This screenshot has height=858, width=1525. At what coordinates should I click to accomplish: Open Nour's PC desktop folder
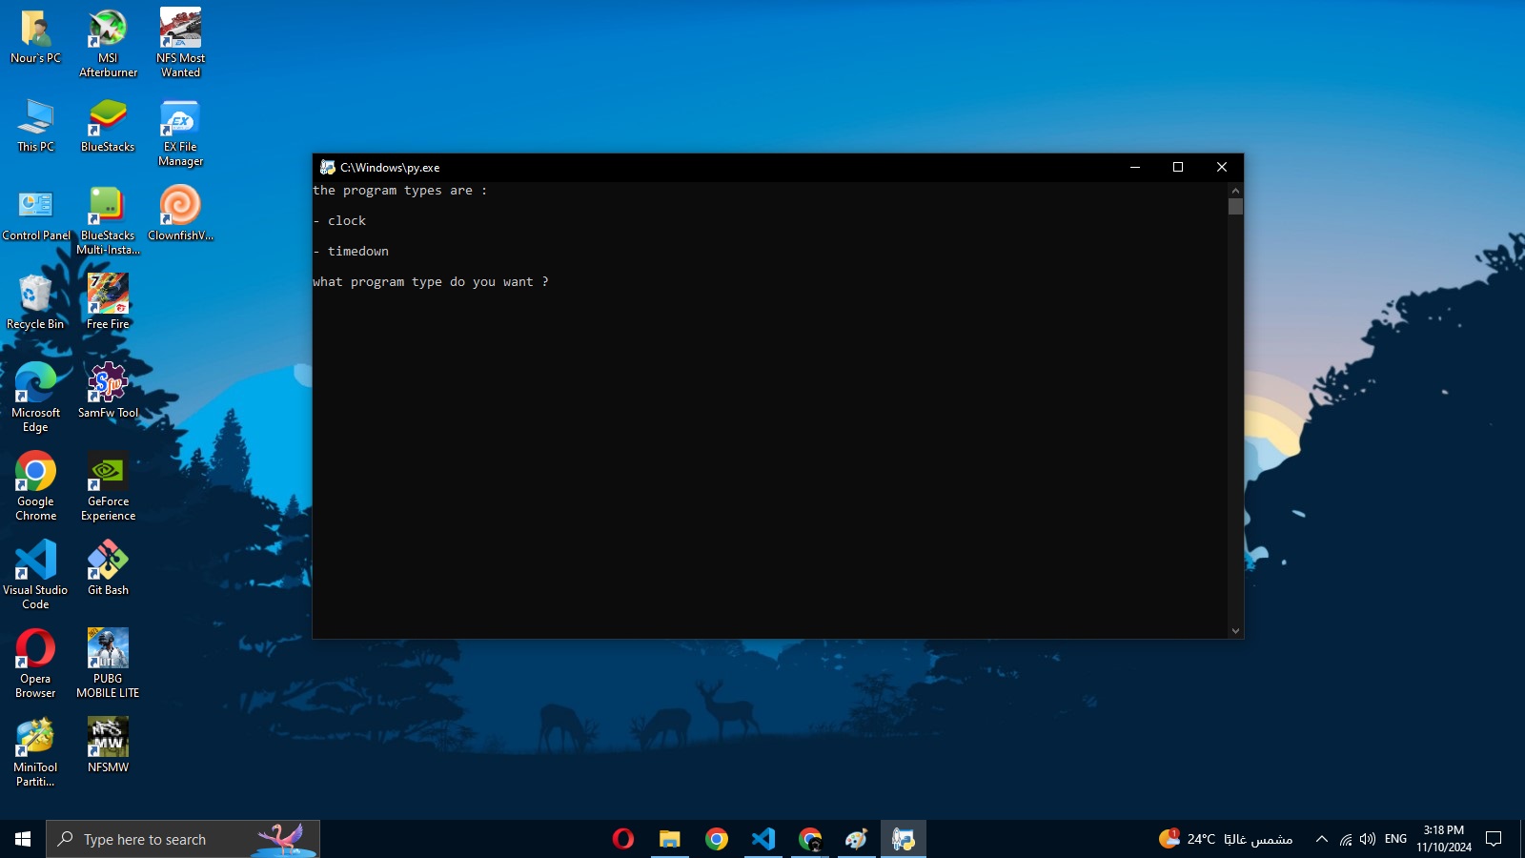[x=35, y=37]
